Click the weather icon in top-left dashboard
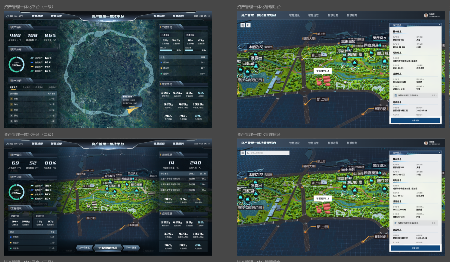This screenshot has height=262, width=450. point(7,16)
